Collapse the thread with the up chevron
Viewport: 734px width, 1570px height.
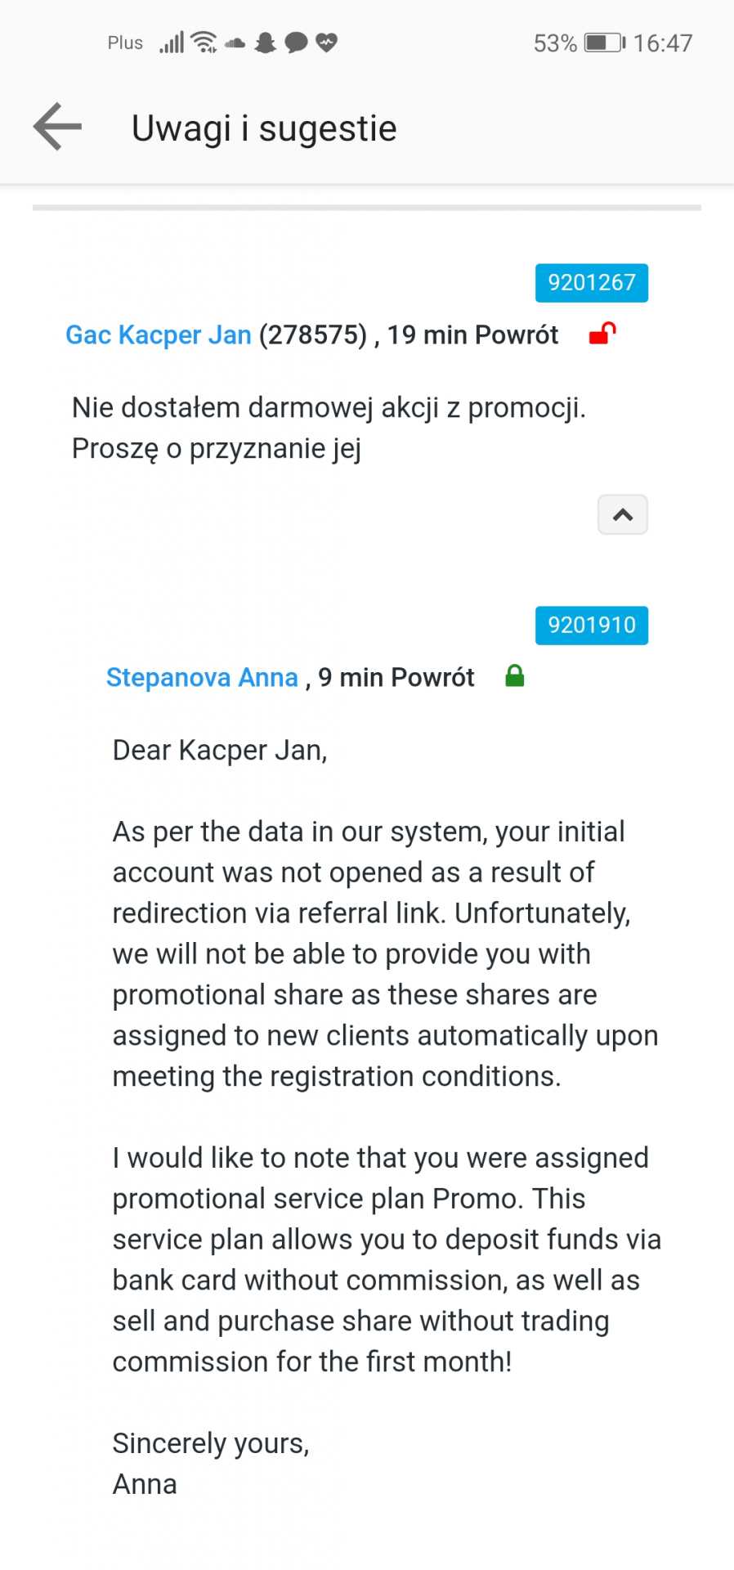(622, 514)
